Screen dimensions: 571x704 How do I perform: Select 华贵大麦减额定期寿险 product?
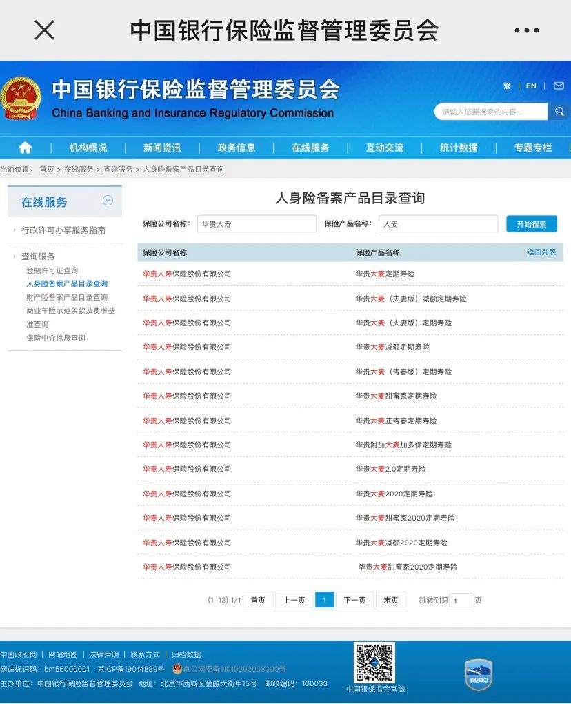point(392,347)
